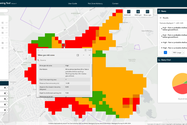Go back from Results using arrow
The image size is (187, 125).
161,18
